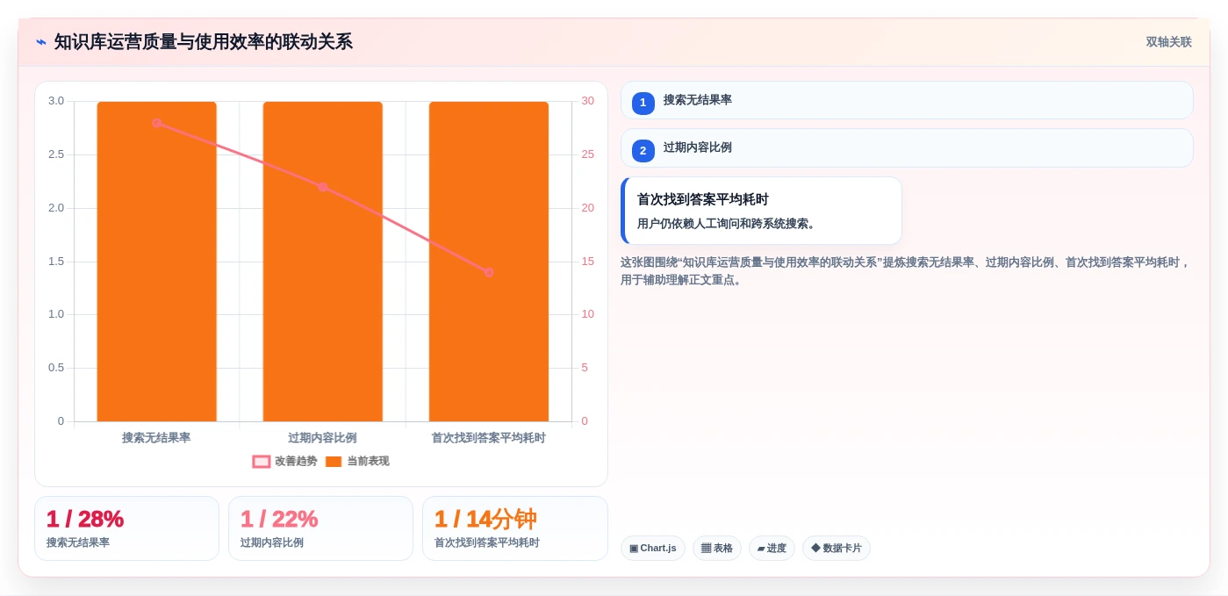
Task: Click the left axis value 3.0
Action: point(56,101)
